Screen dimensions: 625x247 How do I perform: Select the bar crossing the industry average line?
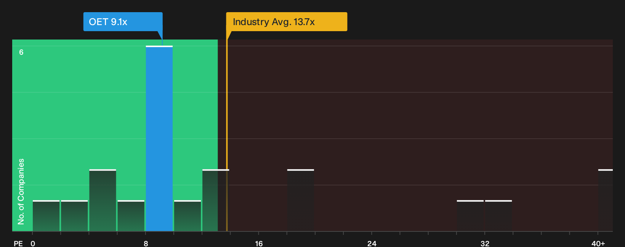tap(216, 200)
